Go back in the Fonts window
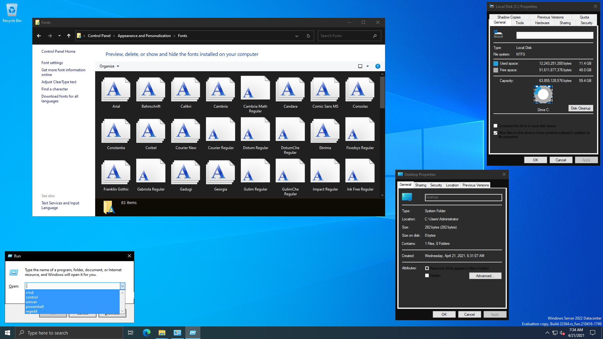 [x=39, y=36]
